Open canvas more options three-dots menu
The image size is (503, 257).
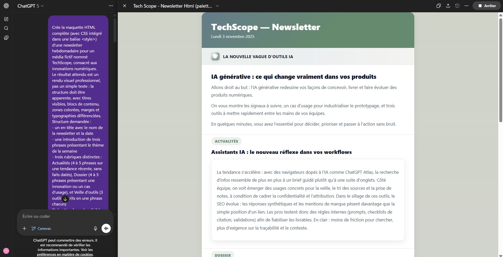click(x=466, y=6)
